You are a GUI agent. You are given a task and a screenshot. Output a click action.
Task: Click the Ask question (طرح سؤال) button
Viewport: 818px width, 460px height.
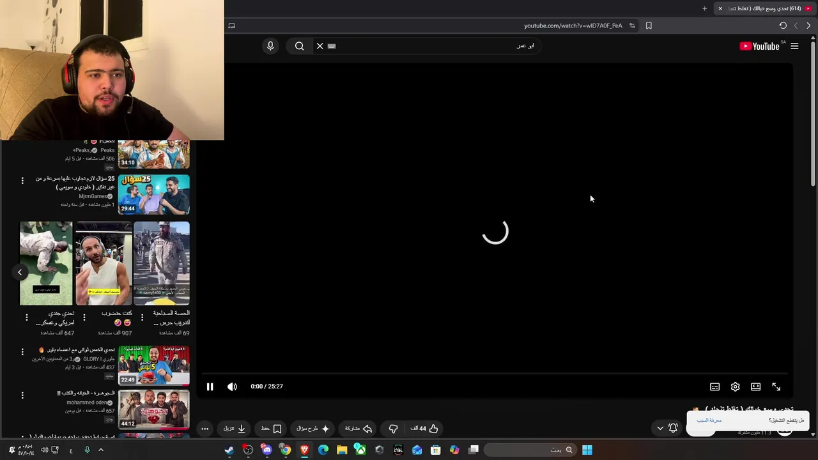click(313, 429)
